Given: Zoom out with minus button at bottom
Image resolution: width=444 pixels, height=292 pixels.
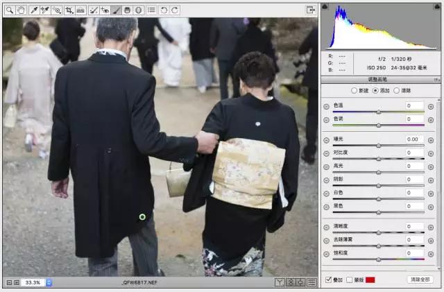Looking at the screenshot, I should [9, 283].
